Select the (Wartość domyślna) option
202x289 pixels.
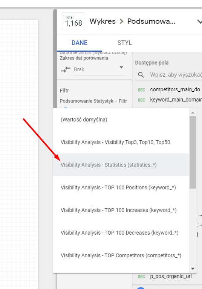click(x=121, y=120)
